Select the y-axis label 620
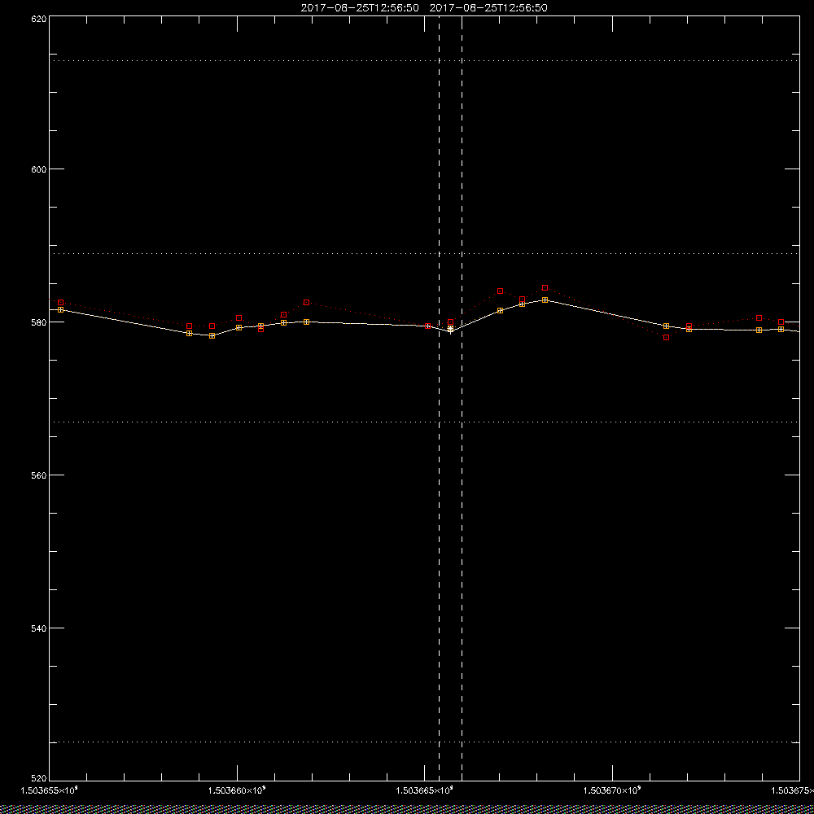 (x=39, y=18)
